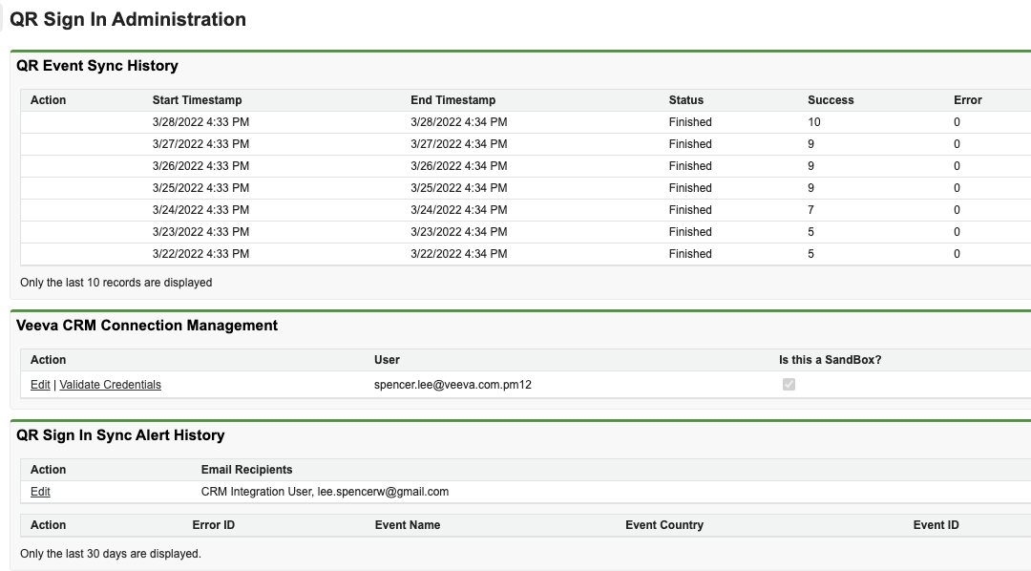The height and width of the screenshot is (571, 1031).
Task: Select the 3/22/2022 4:34 PM end timestamp
Action: pyautogui.click(x=458, y=254)
